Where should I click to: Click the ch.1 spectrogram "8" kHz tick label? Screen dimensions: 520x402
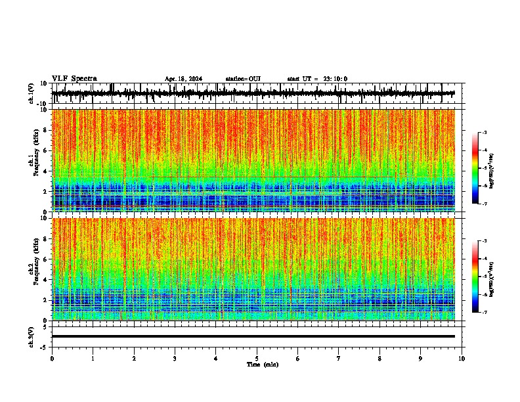pos(45,130)
